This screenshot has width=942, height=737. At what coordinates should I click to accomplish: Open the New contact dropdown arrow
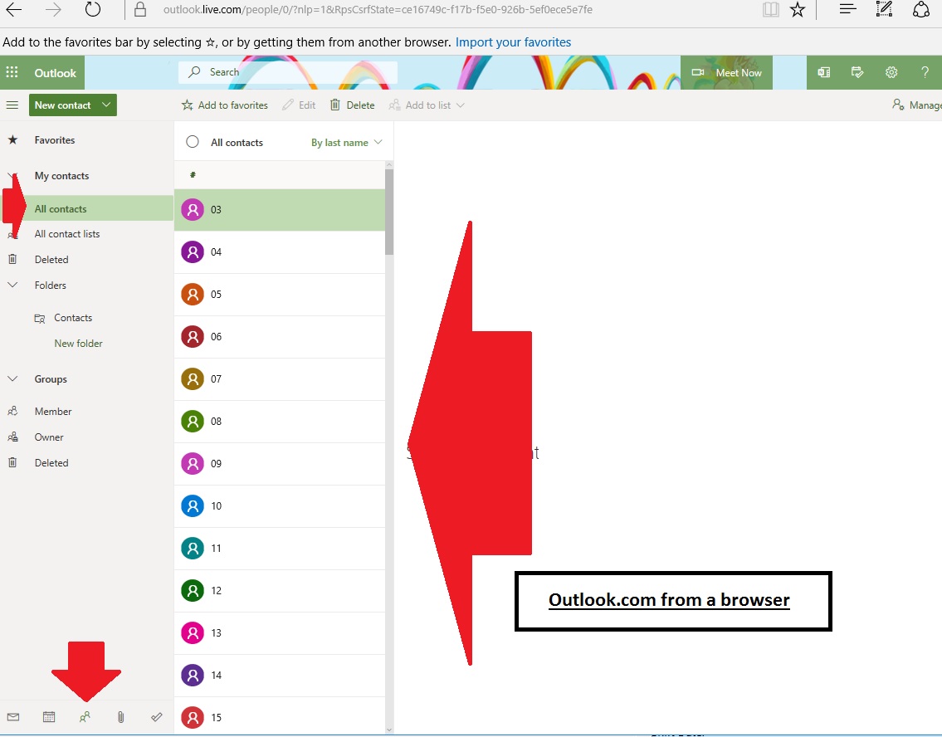point(106,105)
